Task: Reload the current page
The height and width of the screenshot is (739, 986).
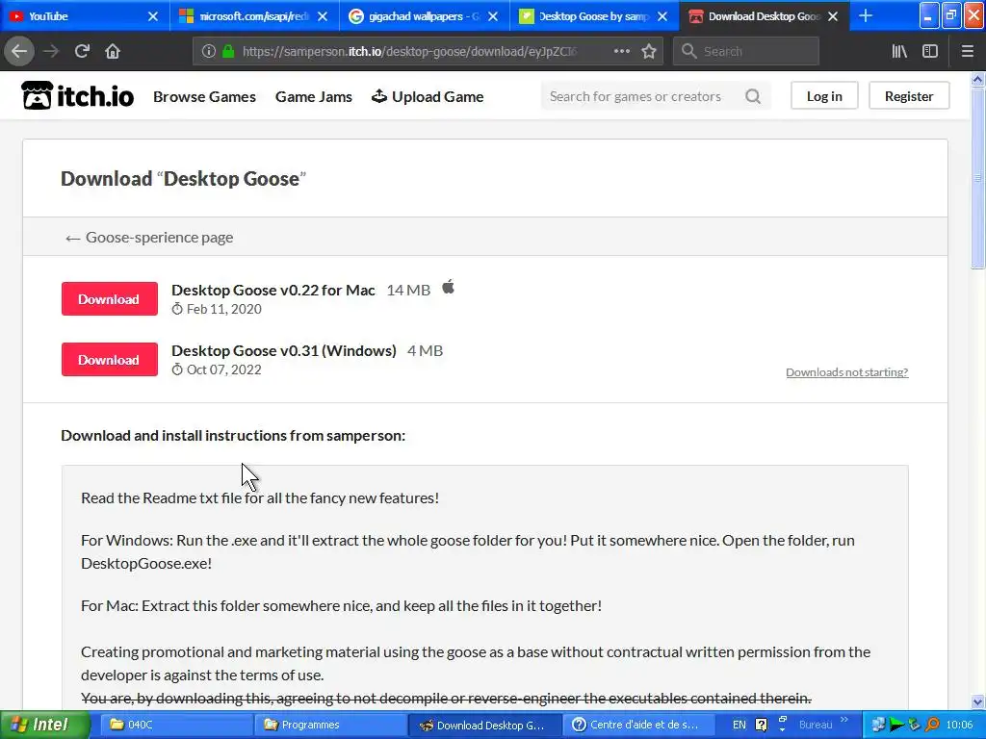Action: pos(82,51)
